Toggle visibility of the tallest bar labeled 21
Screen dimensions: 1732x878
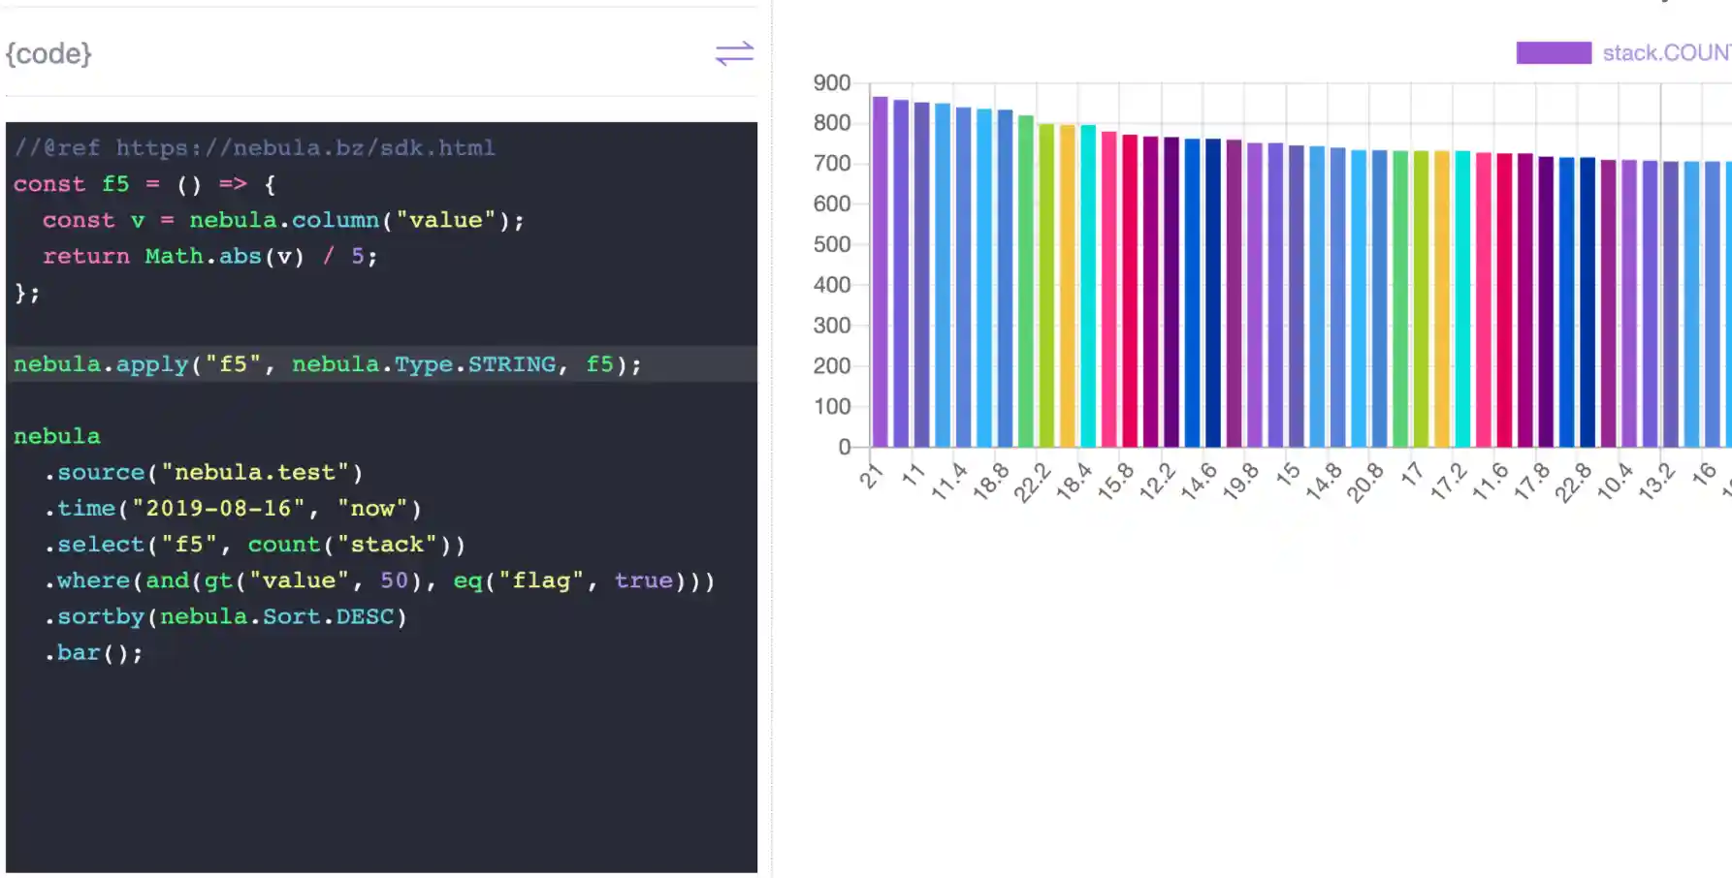tap(878, 271)
